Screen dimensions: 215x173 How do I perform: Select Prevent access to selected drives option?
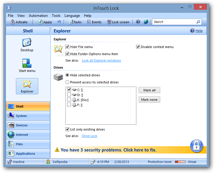tap(67, 82)
